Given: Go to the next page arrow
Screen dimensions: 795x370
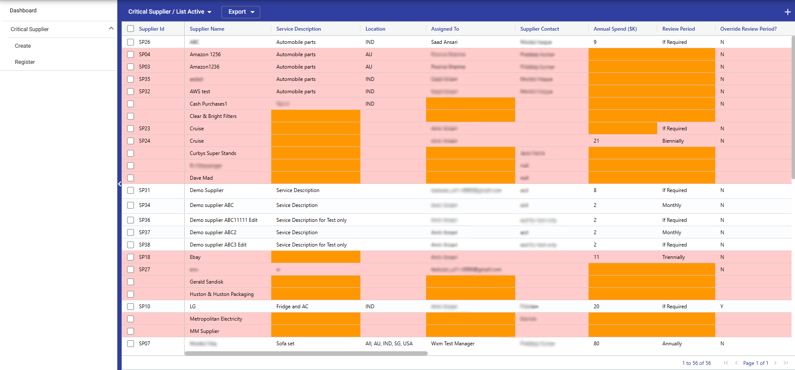Looking at the screenshot, I should (x=775, y=363).
